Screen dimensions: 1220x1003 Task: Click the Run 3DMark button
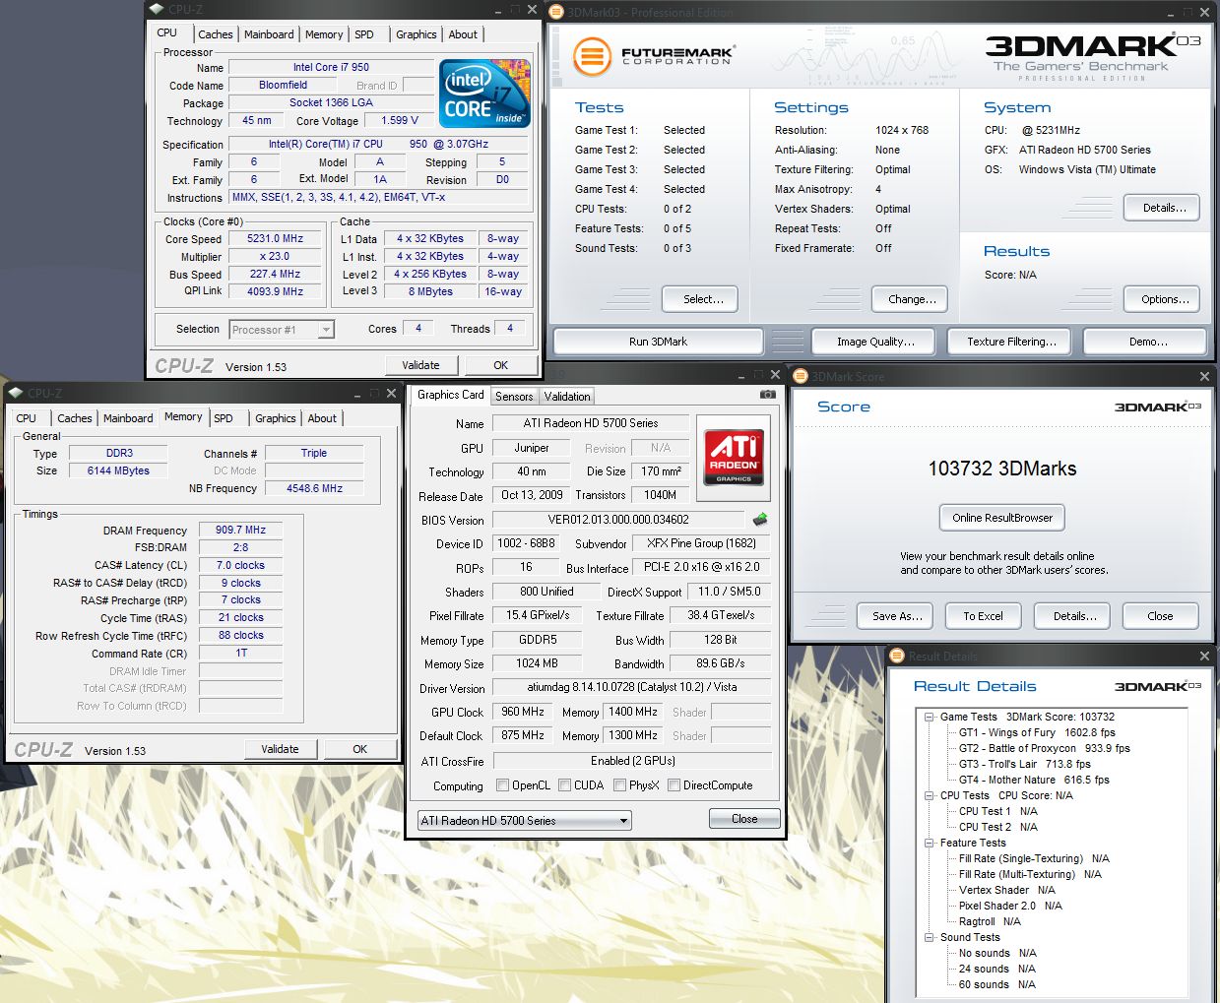tap(658, 342)
